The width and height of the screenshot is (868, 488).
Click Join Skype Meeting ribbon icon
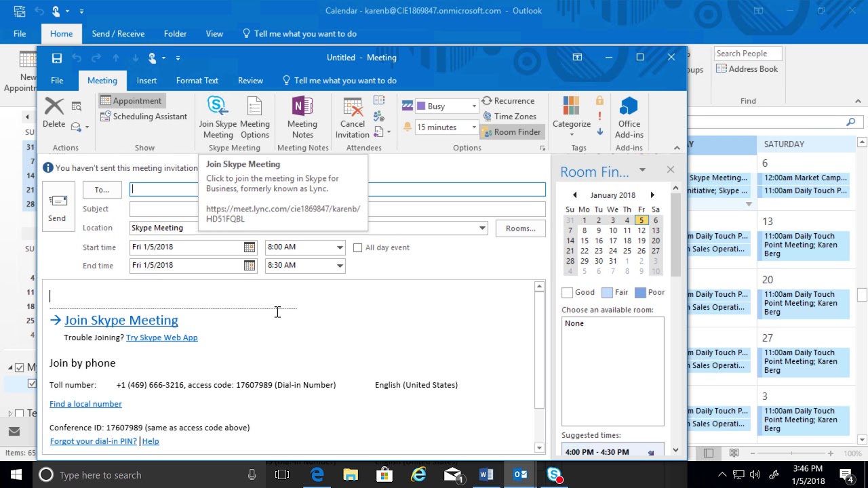point(218,117)
